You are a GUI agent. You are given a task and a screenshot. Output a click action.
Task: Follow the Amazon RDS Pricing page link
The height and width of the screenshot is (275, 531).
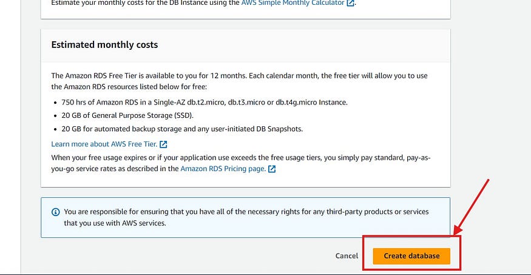223,168
